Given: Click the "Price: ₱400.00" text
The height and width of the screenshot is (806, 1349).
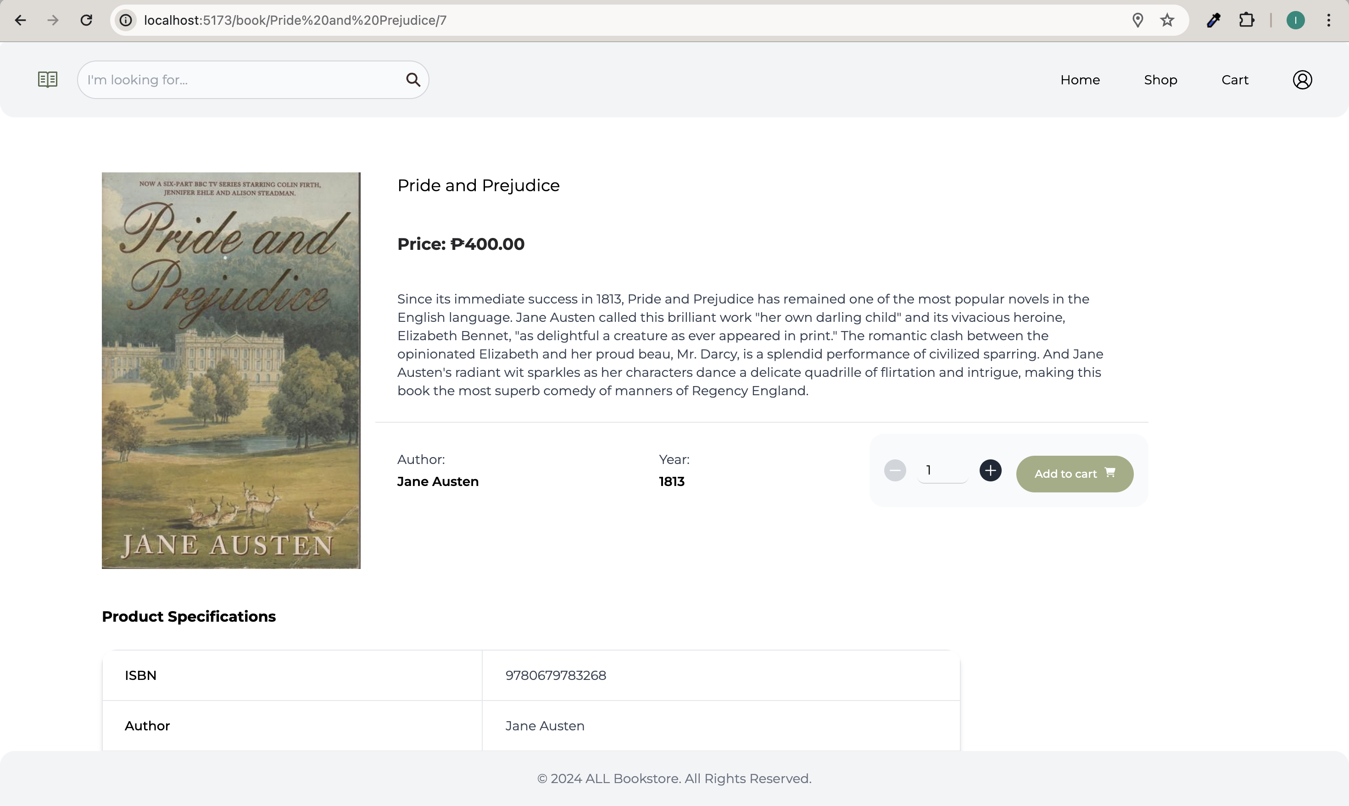Looking at the screenshot, I should 461,244.
